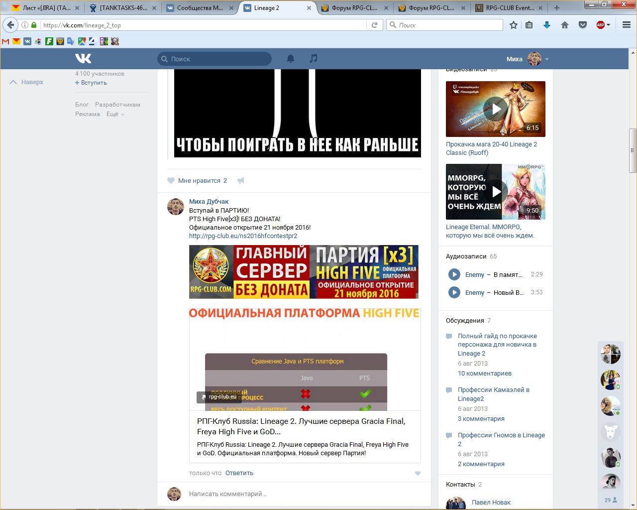This screenshot has height=510, width=637.
Task: Go back with the browser Back arrow
Action: click(x=11, y=25)
